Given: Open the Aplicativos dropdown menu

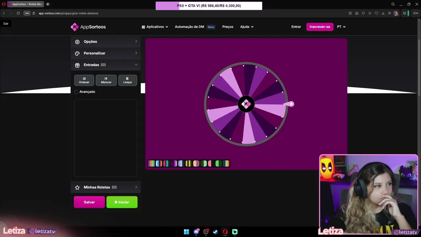Looking at the screenshot, I should 155,27.
